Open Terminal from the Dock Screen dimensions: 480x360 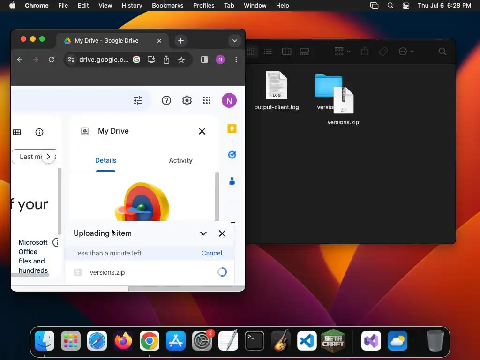(255, 341)
